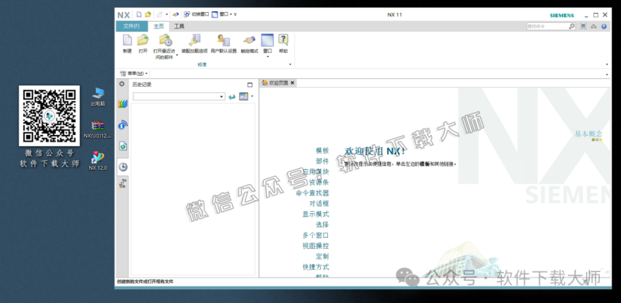Toggle full screen mode icon
621x303 pixels.
pyautogui.click(x=583, y=27)
